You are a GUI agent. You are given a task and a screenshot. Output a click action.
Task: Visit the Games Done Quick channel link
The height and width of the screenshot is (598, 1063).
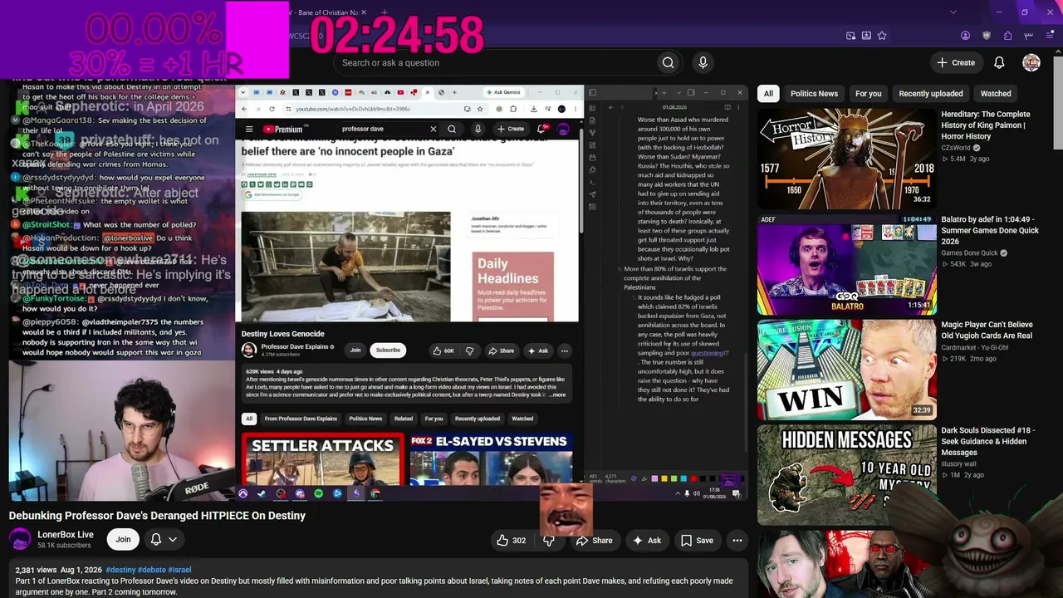point(969,253)
